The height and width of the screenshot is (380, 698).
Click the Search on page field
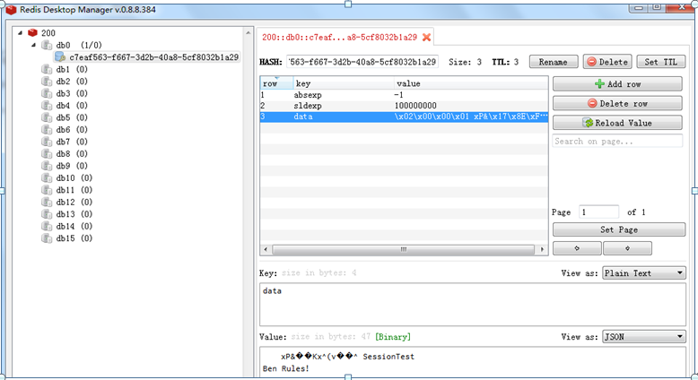pos(617,141)
